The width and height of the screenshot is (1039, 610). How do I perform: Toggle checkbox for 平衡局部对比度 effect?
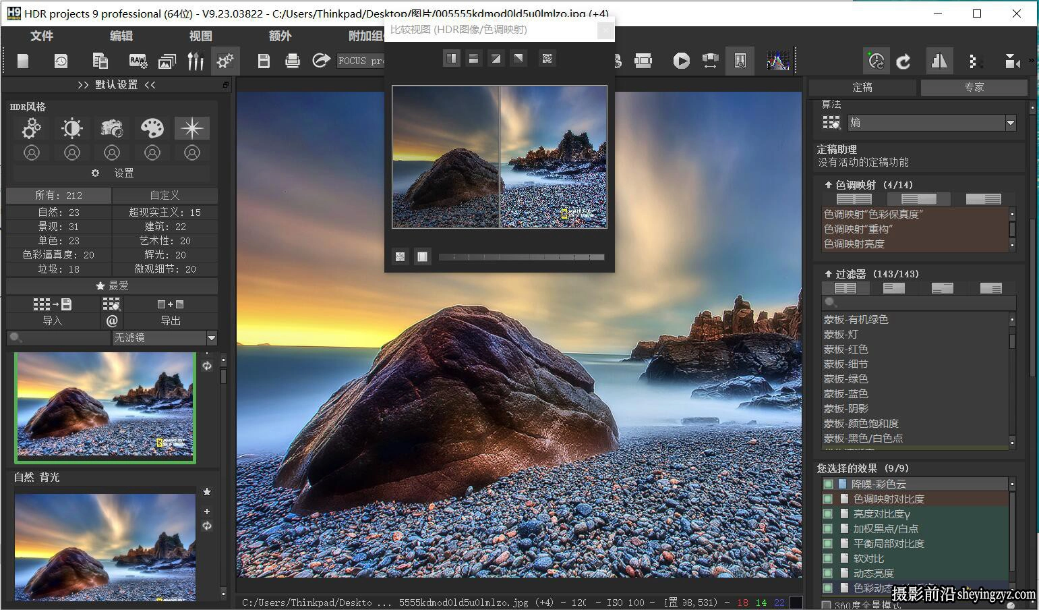[828, 543]
